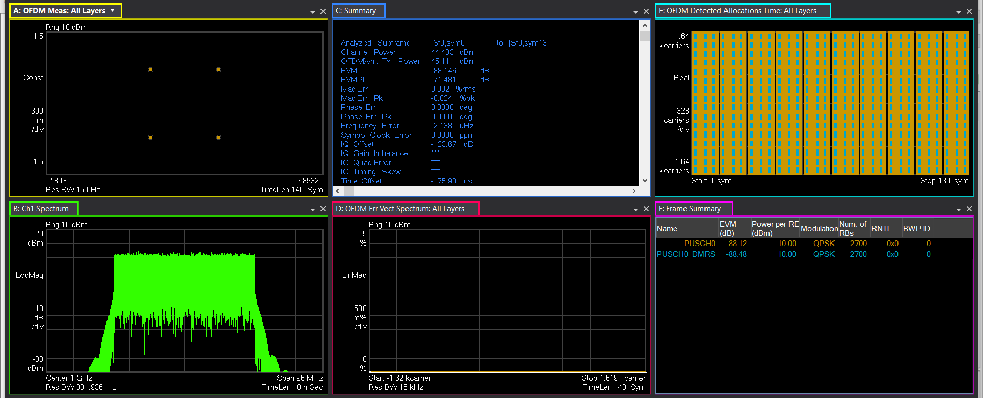Close the OFDM Err Vect Spectrum panel

point(646,209)
